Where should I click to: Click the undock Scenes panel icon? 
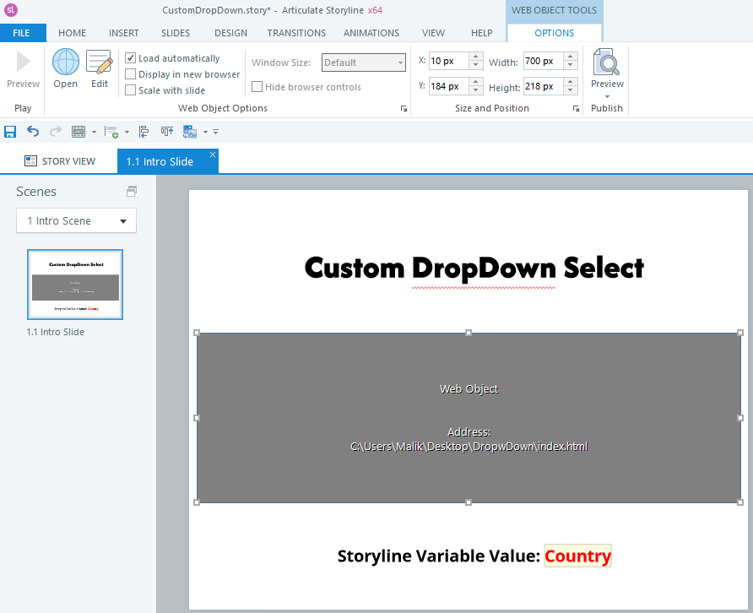[131, 192]
